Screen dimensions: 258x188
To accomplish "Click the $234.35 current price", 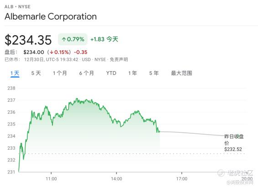I will pyautogui.click(x=28, y=40).
